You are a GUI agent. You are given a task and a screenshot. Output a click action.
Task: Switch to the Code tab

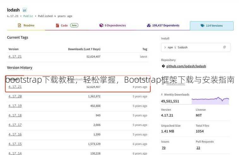click(67, 25)
